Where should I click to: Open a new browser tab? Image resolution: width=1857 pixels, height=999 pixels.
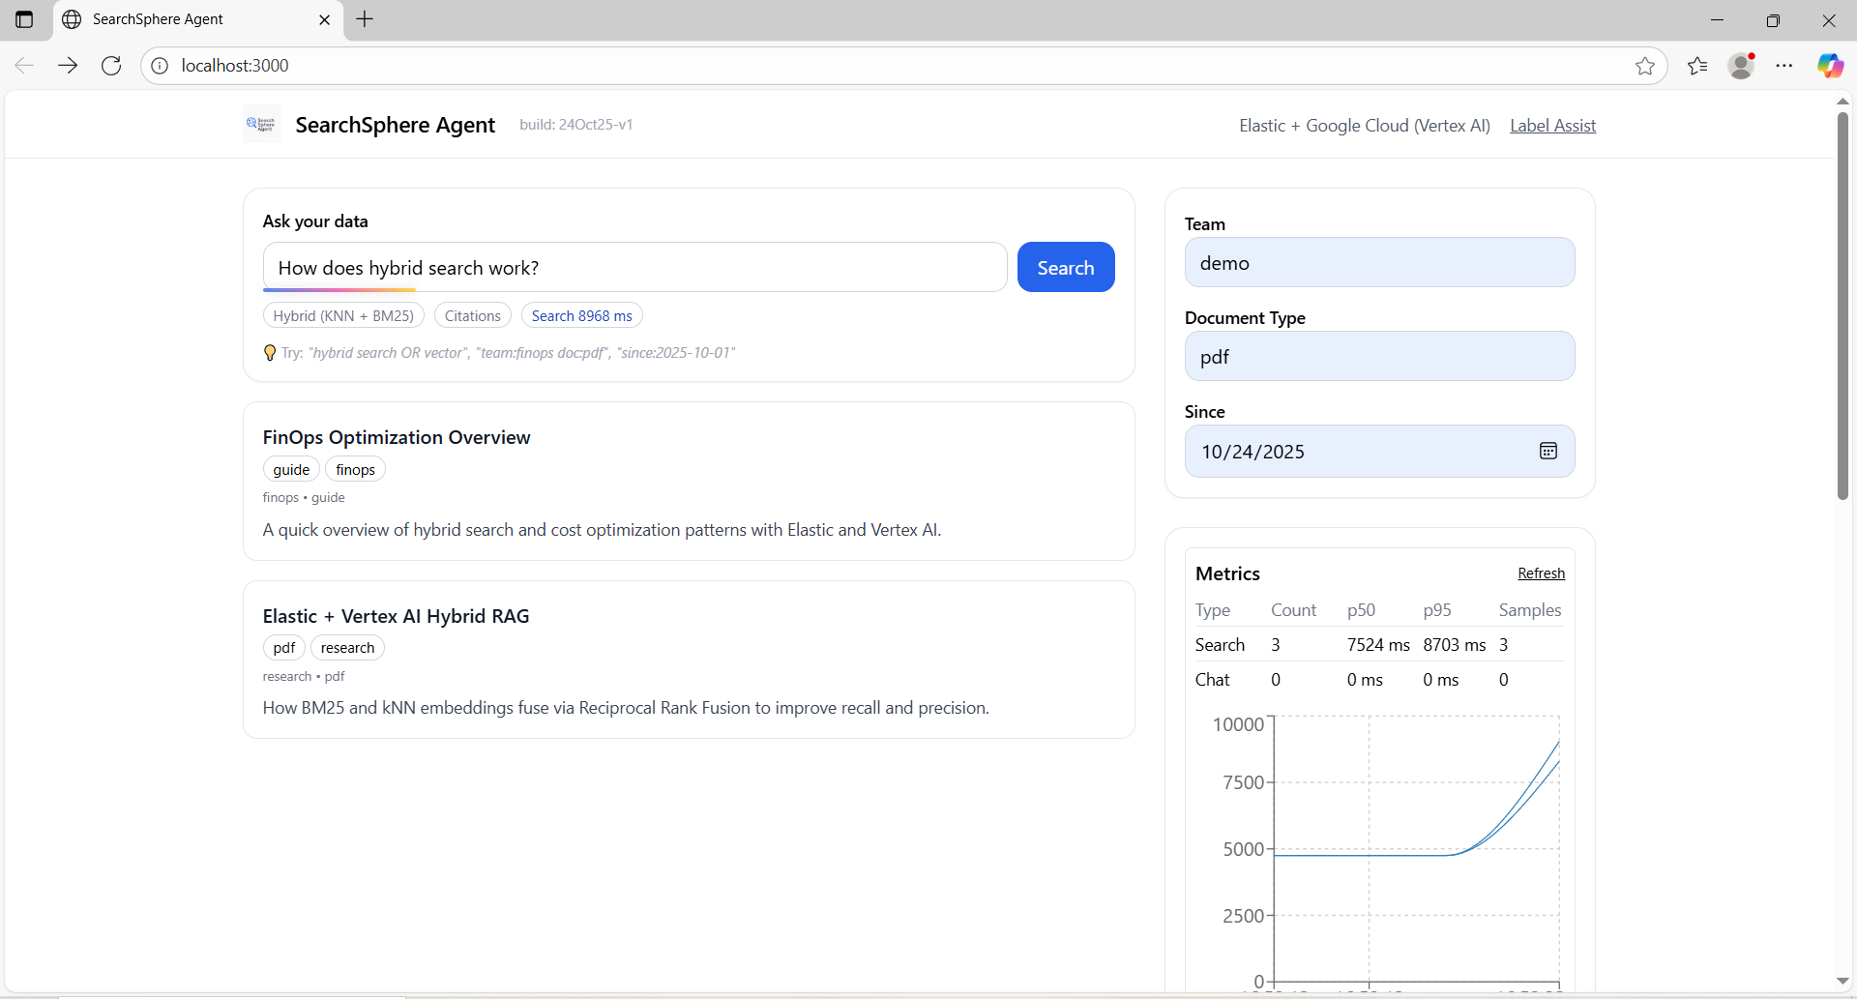click(365, 19)
